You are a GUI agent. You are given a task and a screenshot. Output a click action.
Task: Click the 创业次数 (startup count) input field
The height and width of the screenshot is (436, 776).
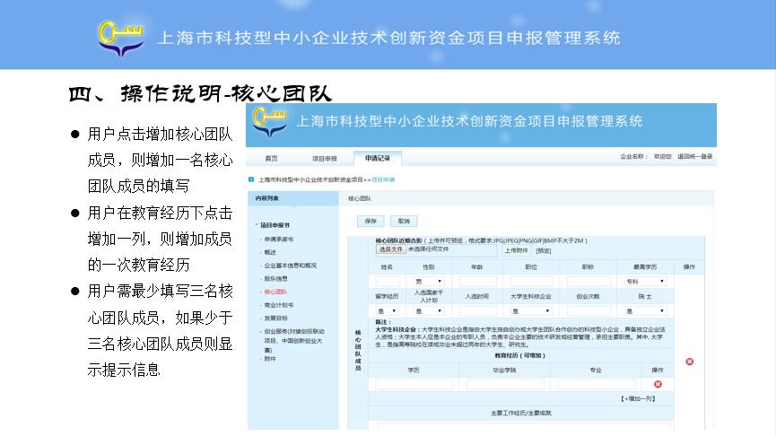589,311
